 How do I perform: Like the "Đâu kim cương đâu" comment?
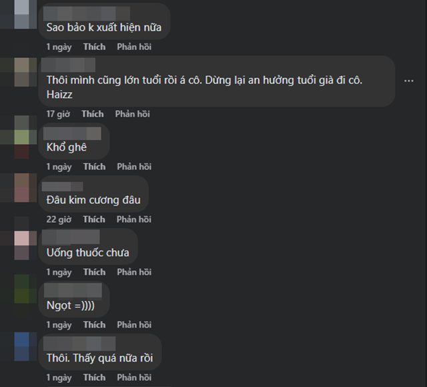[x=94, y=220]
